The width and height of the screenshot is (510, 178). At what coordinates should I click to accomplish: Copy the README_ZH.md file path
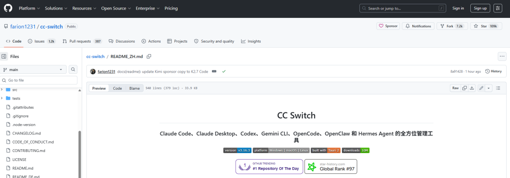[149, 56]
